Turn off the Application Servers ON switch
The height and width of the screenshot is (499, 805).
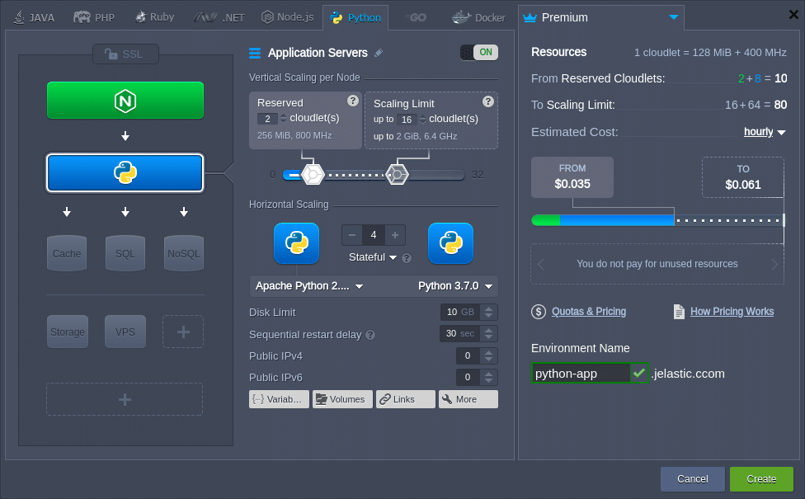(479, 52)
